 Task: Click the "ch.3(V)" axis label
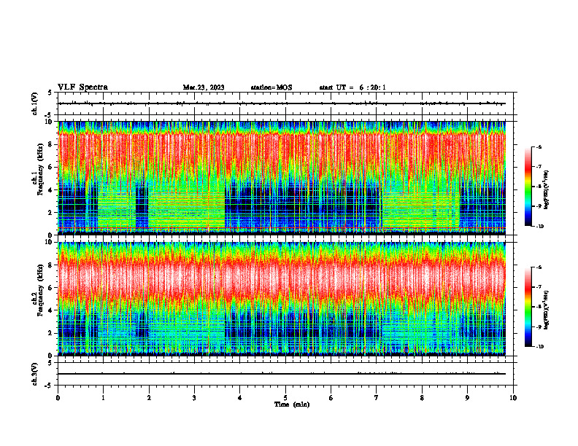click(x=35, y=374)
